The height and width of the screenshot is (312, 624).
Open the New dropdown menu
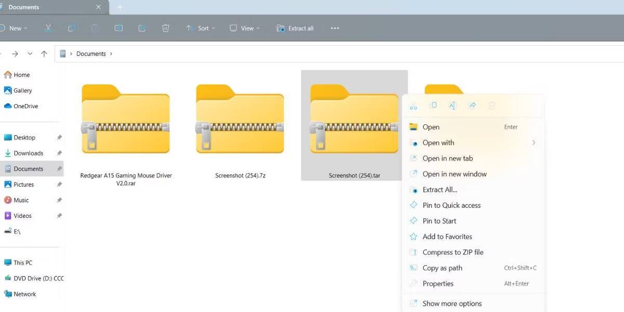15,28
